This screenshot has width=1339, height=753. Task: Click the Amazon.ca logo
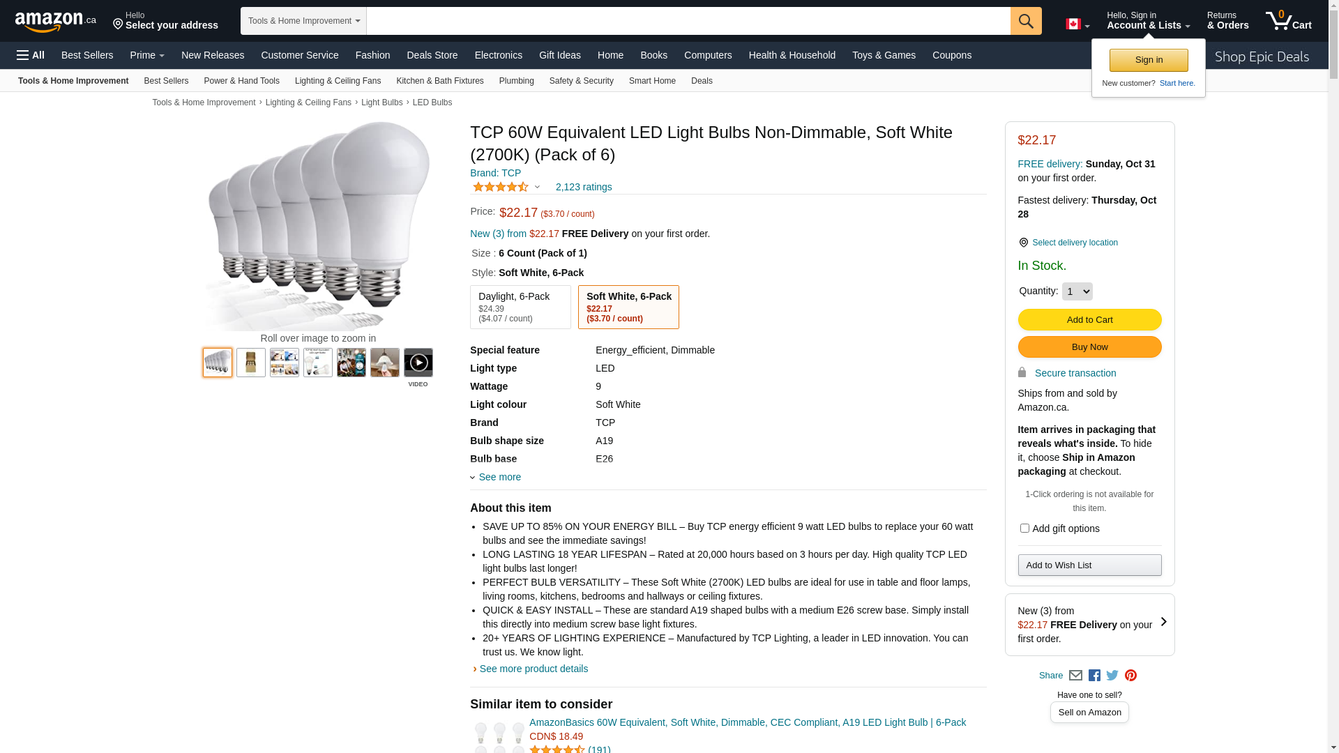coord(55,22)
